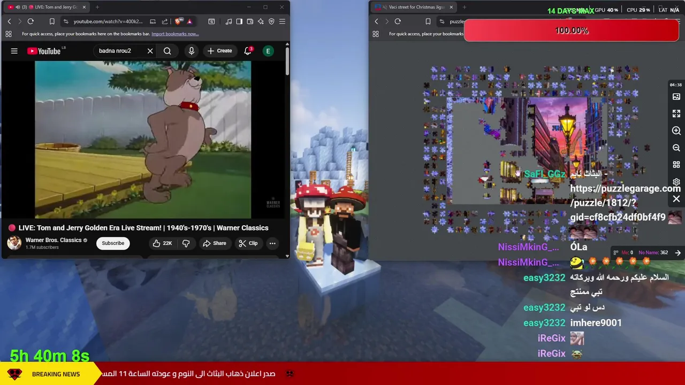Open Brave VPN shield icon
This screenshot has height=385, width=685.
tap(271, 21)
